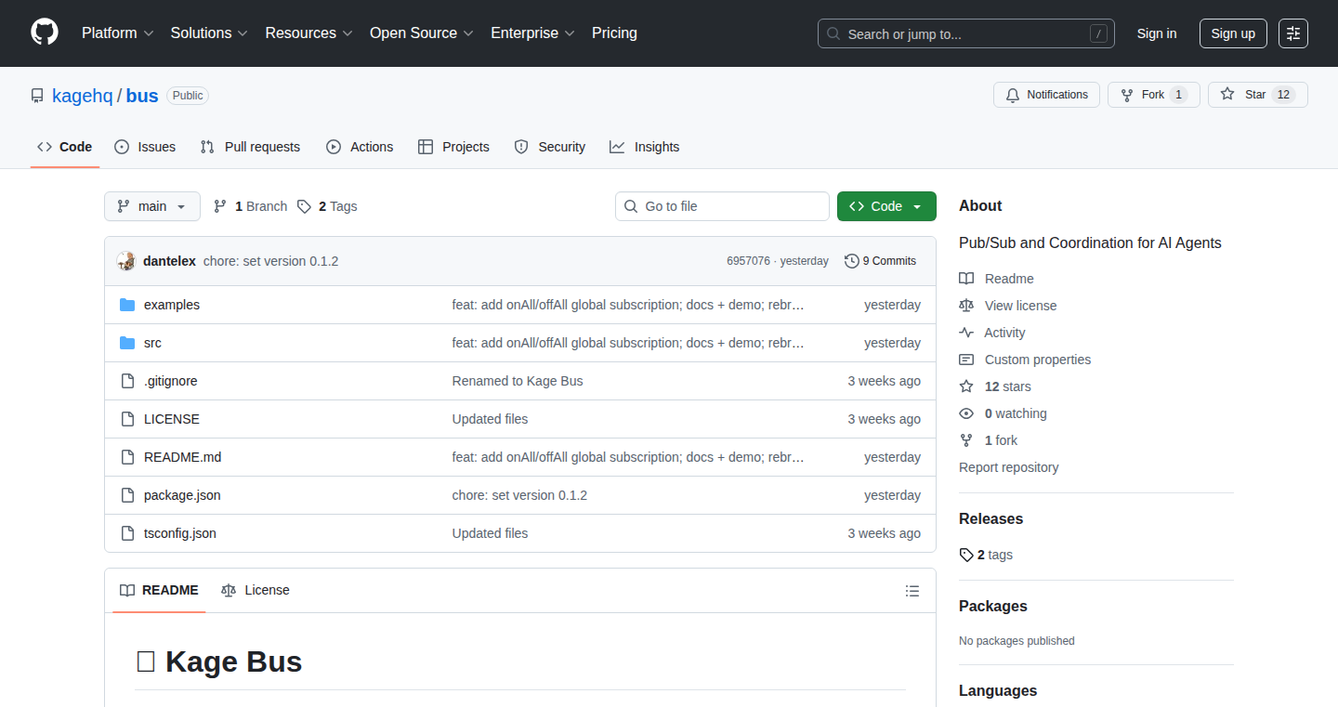Switch to the Projects tab

453,147
